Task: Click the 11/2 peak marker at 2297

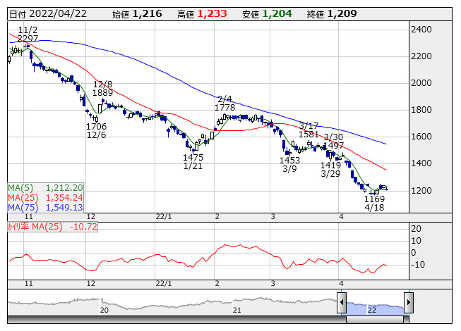Action: click(x=28, y=35)
